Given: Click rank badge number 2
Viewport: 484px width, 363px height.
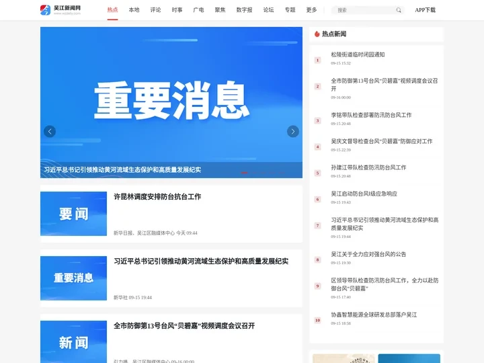Looking at the screenshot, I should pyautogui.click(x=317, y=87).
